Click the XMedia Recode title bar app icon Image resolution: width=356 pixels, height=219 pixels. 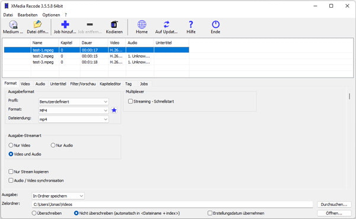point(7,6)
